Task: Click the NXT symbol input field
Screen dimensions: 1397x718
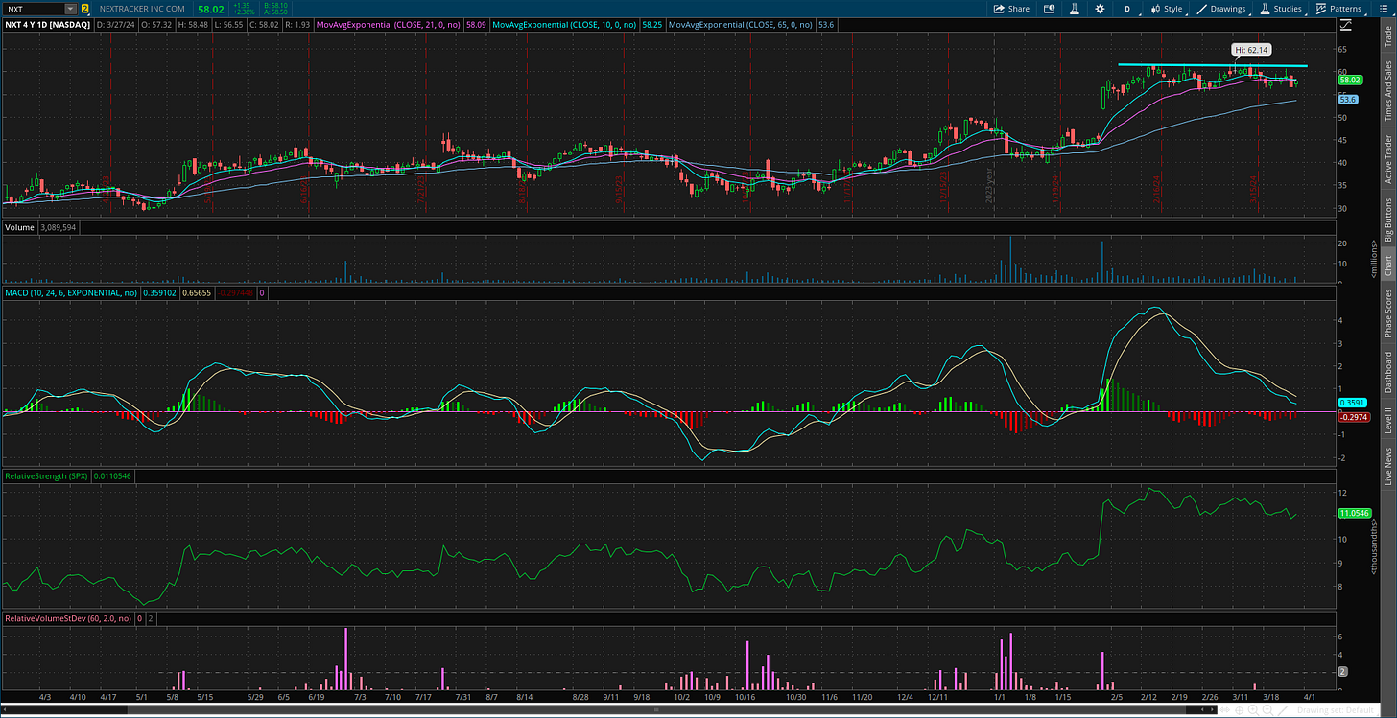Action: 34,8
